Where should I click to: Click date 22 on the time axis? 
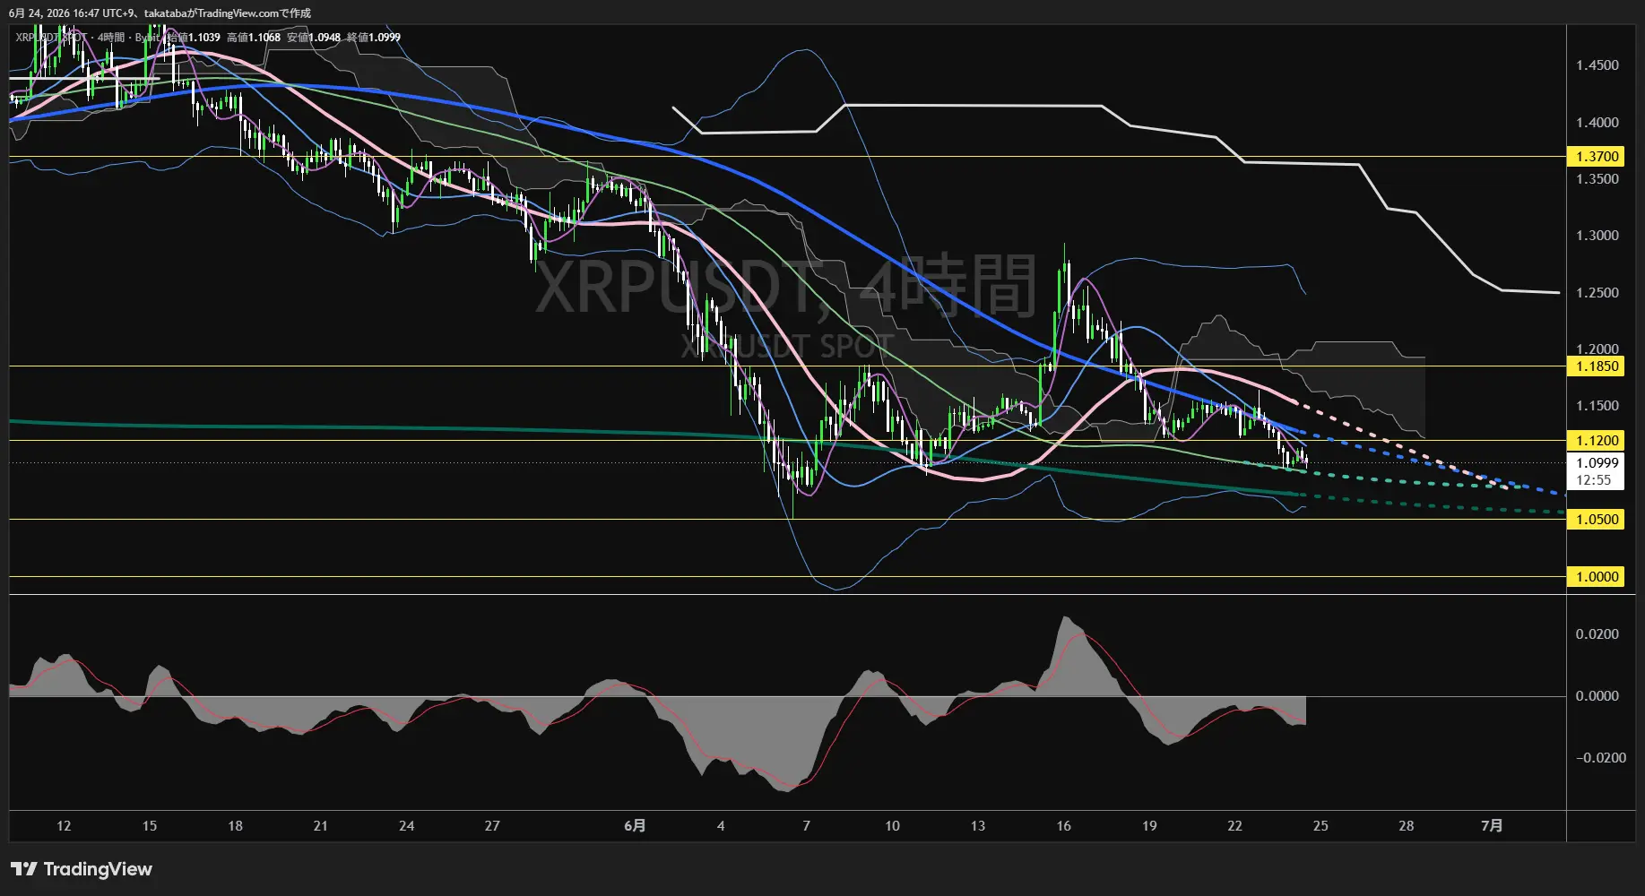point(1234,826)
